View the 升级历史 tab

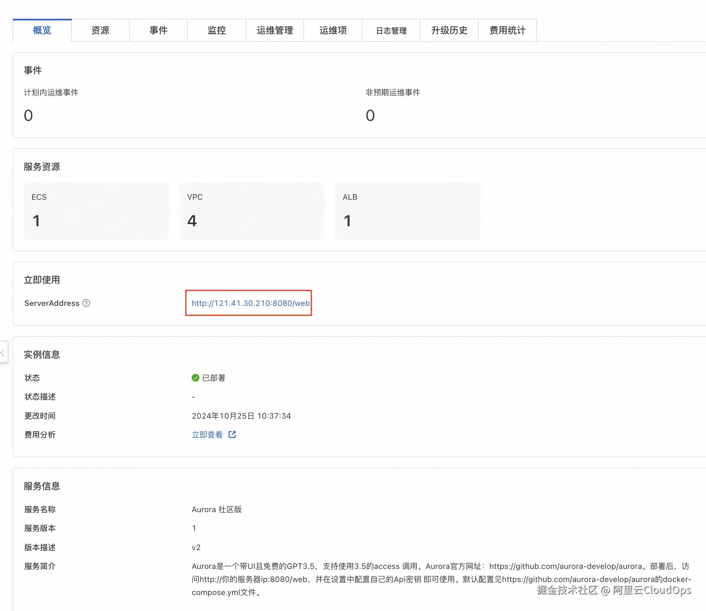(x=449, y=30)
